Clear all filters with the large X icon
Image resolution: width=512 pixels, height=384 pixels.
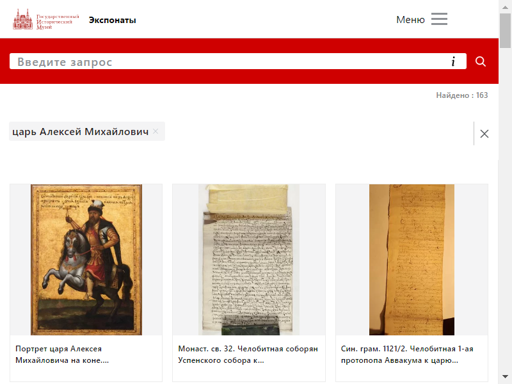coord(484,134)
